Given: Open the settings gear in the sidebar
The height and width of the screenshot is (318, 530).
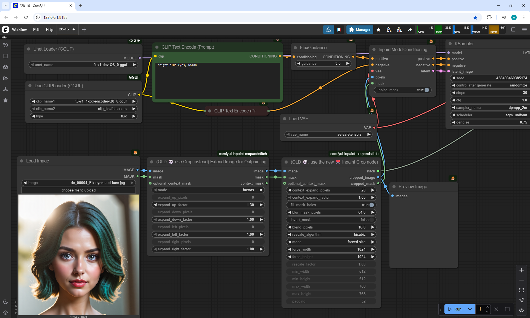Looking at the screenshot, I should click(x=5, y=313).
